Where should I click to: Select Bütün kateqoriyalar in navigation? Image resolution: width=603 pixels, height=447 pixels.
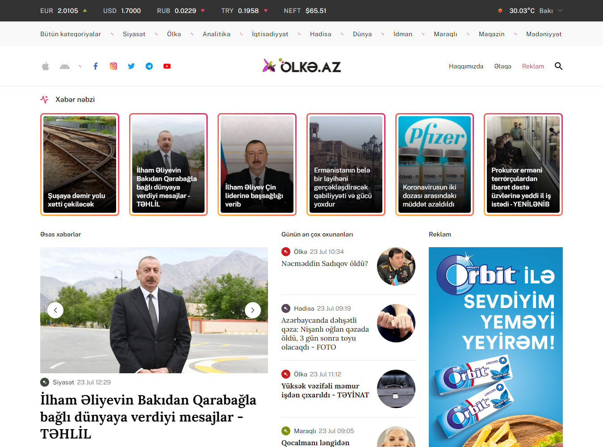point(71,34)
